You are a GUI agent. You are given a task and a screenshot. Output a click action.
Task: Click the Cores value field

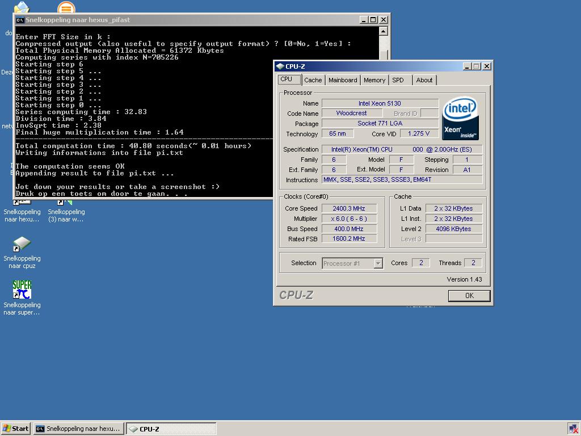[x=421, y=263]
